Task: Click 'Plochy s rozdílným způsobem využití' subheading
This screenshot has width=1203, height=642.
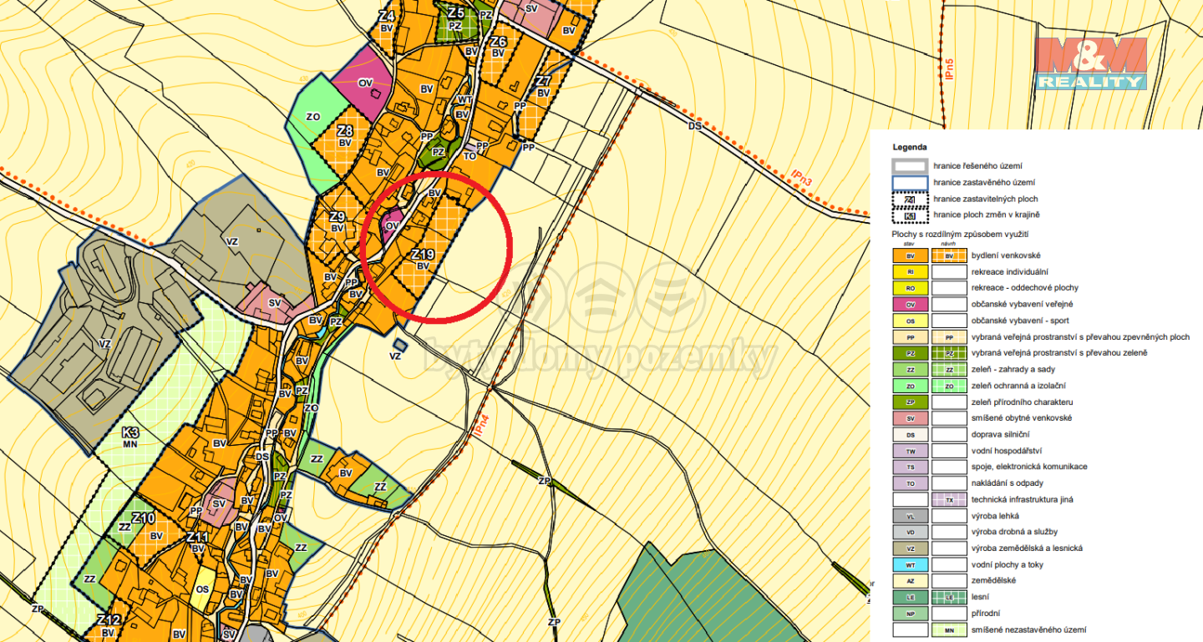Action: point(960,236)
